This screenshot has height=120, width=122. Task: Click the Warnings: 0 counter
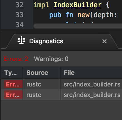(x=51, y=59)
